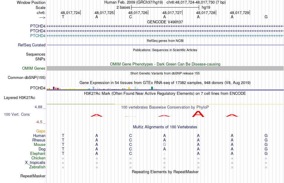Click the Window Position track label
The image size is (284, 183).
click(31, 2)
